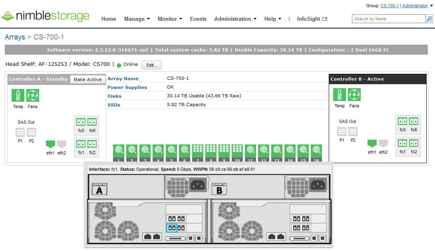Click the Make Active button
The width and height of the screenshot is (435, 251).
87,79
